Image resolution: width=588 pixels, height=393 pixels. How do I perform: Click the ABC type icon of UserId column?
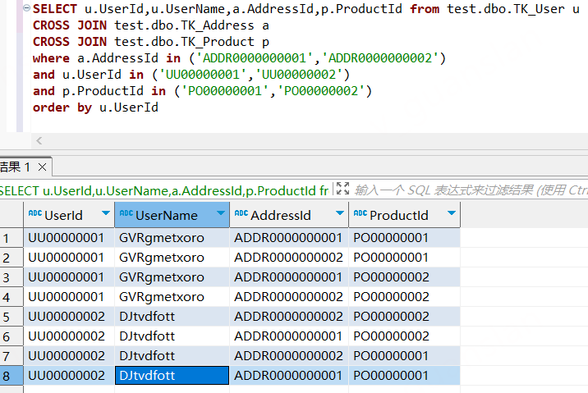34,214
